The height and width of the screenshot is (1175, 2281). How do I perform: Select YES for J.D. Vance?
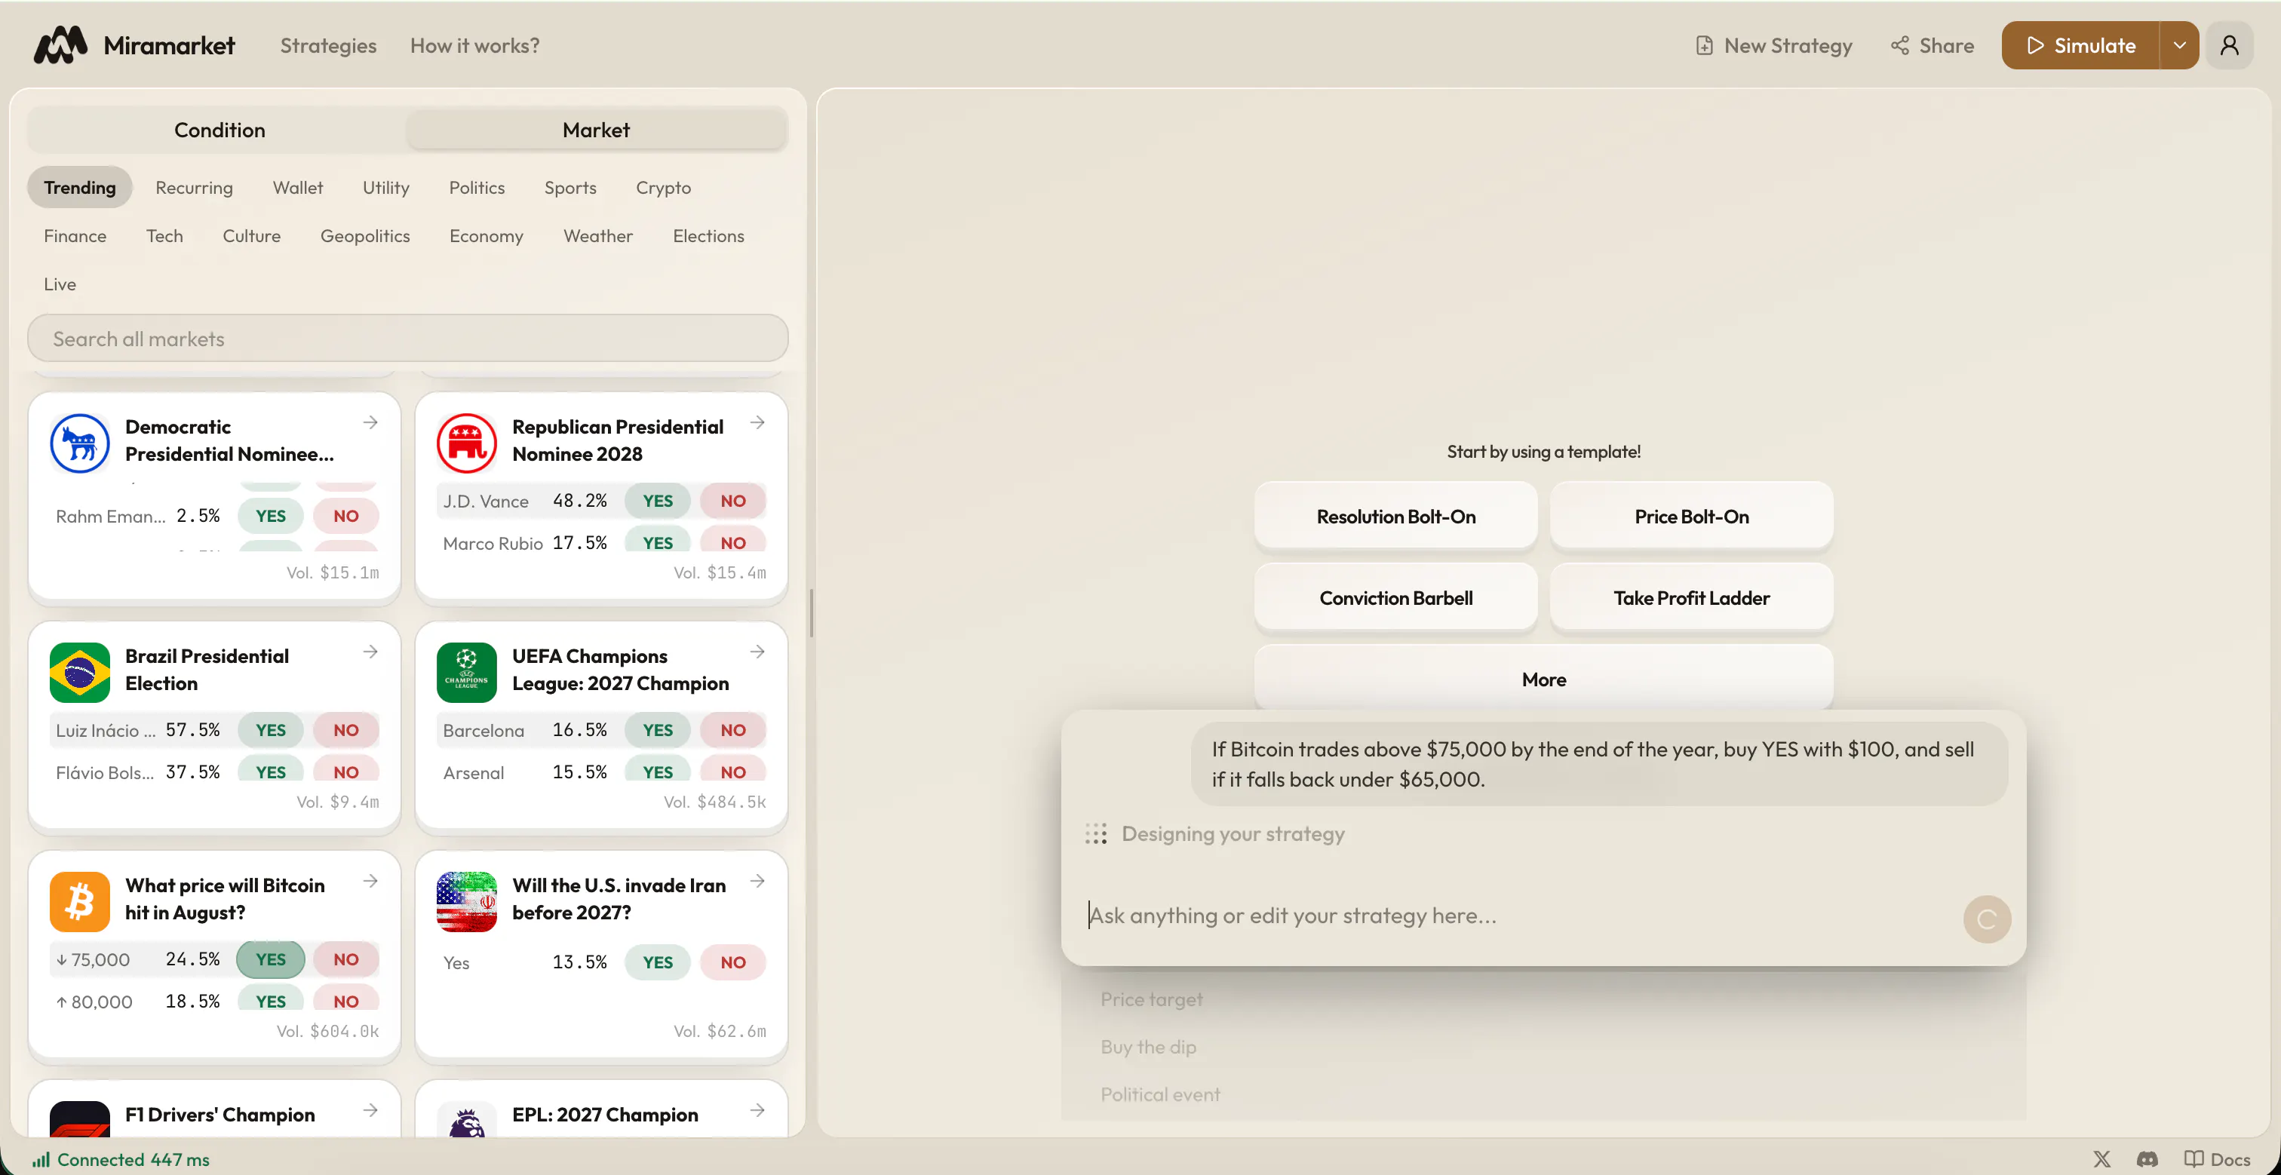pyautogui.click(x=658, y=502)
